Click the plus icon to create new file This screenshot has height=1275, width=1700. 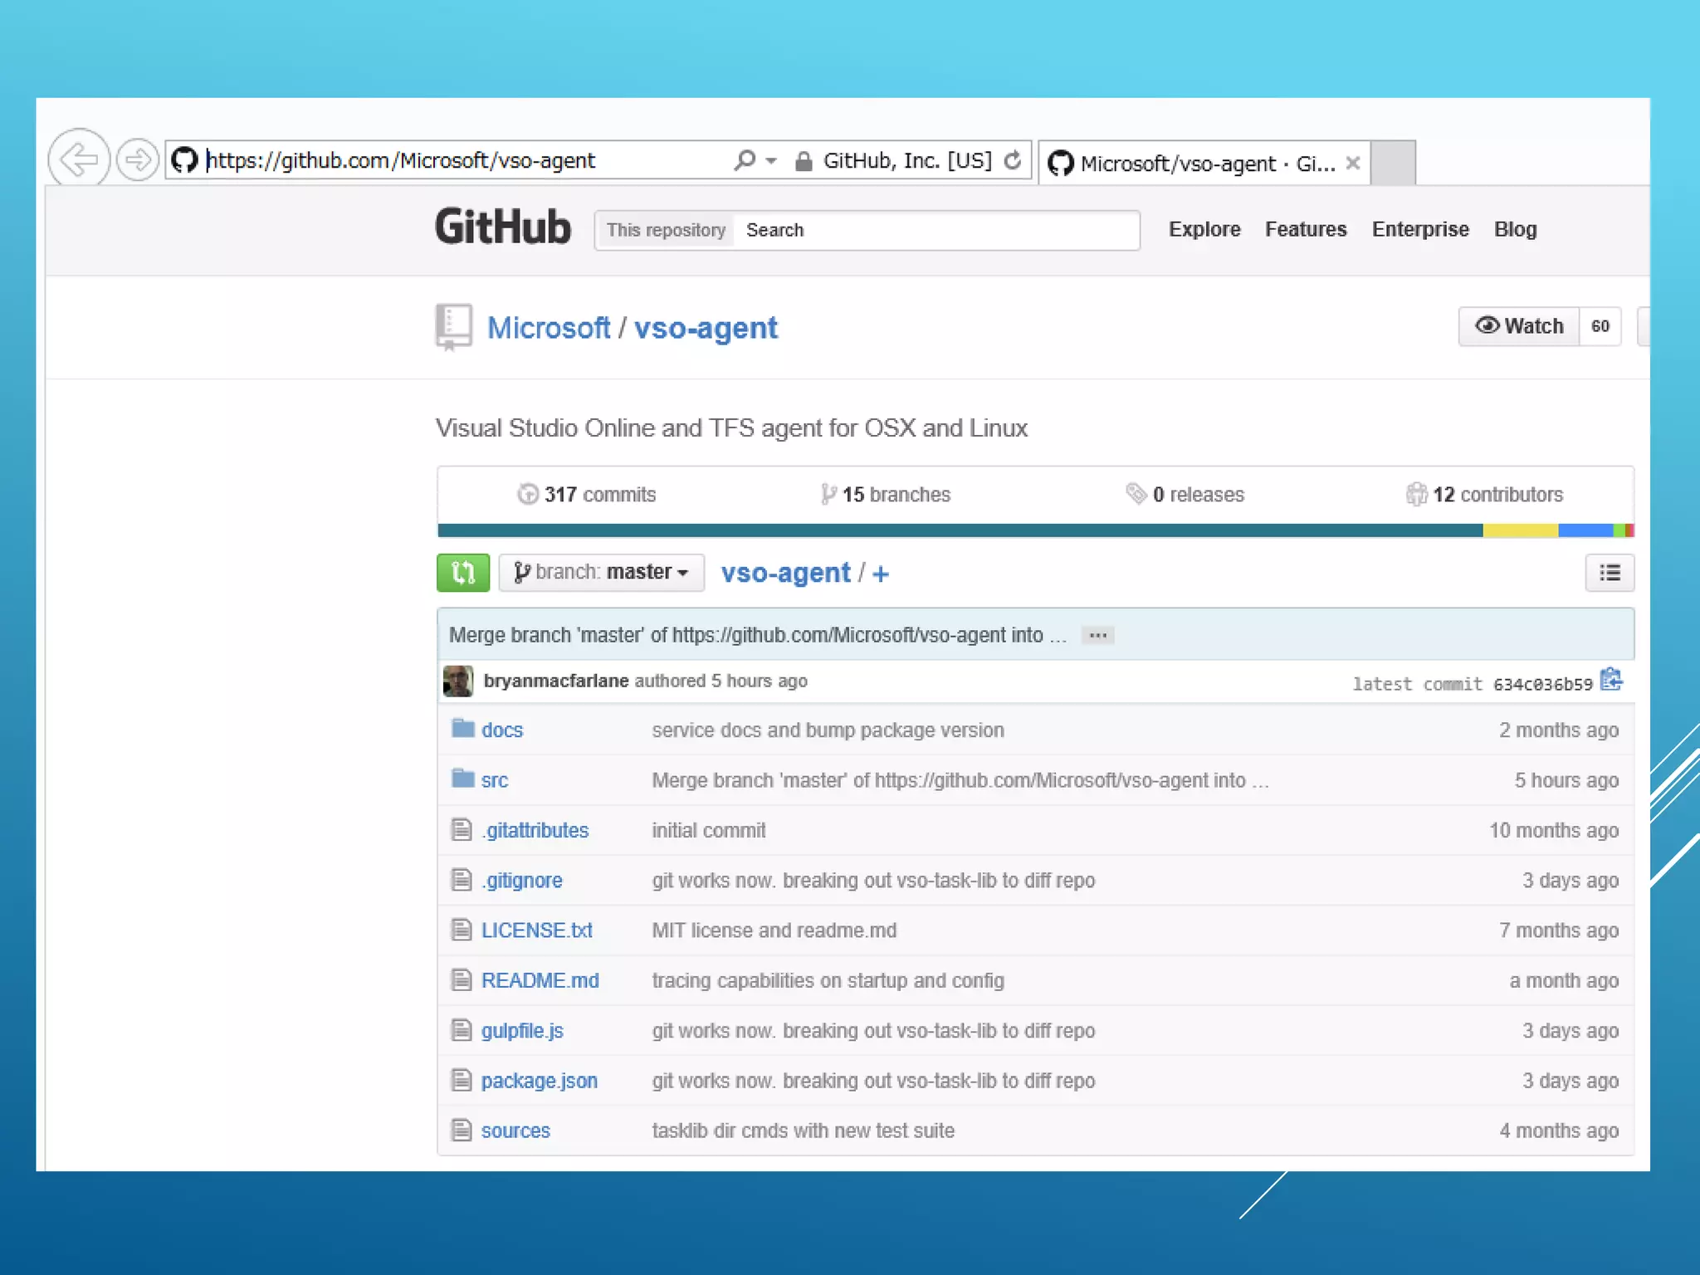[882, 574]
